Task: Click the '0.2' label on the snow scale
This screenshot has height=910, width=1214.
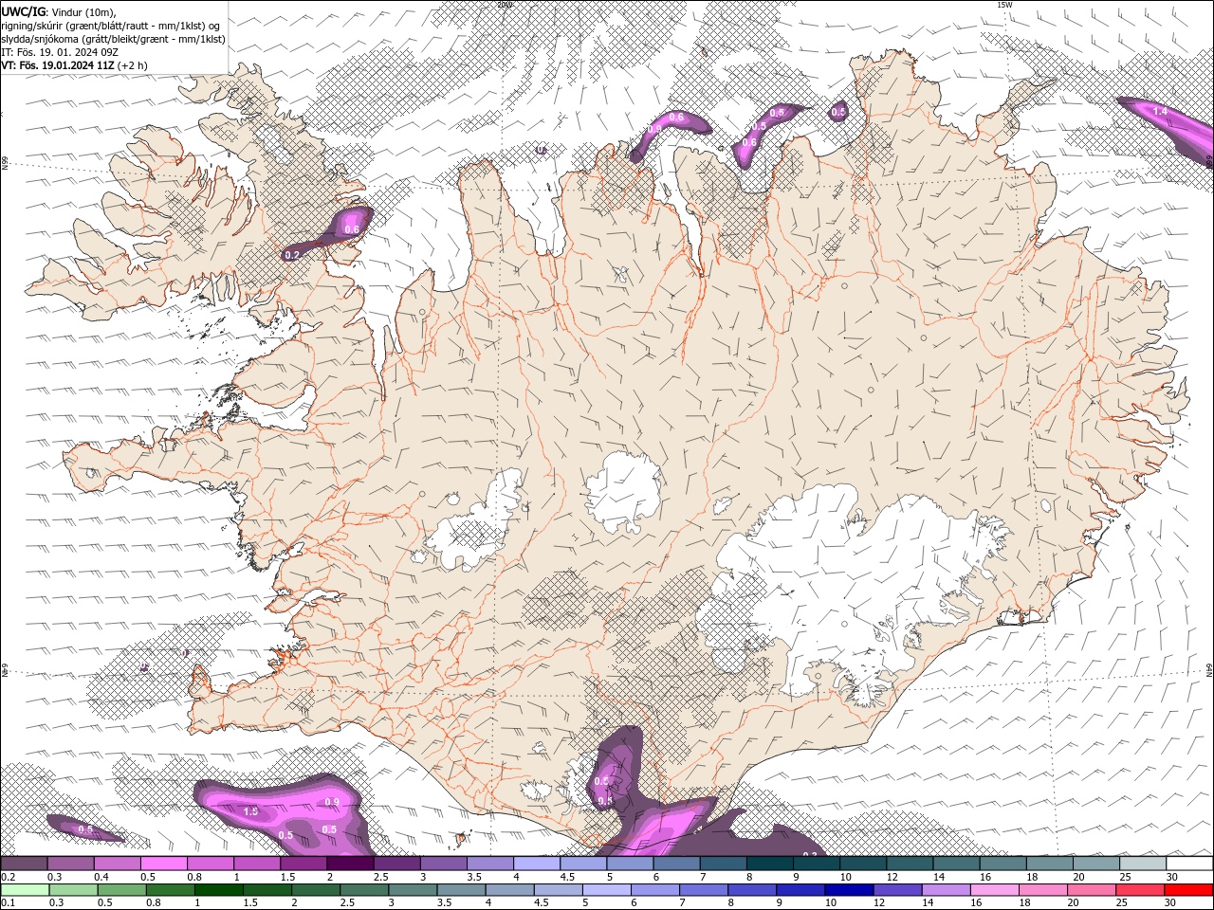Action: tap(9, 877)
